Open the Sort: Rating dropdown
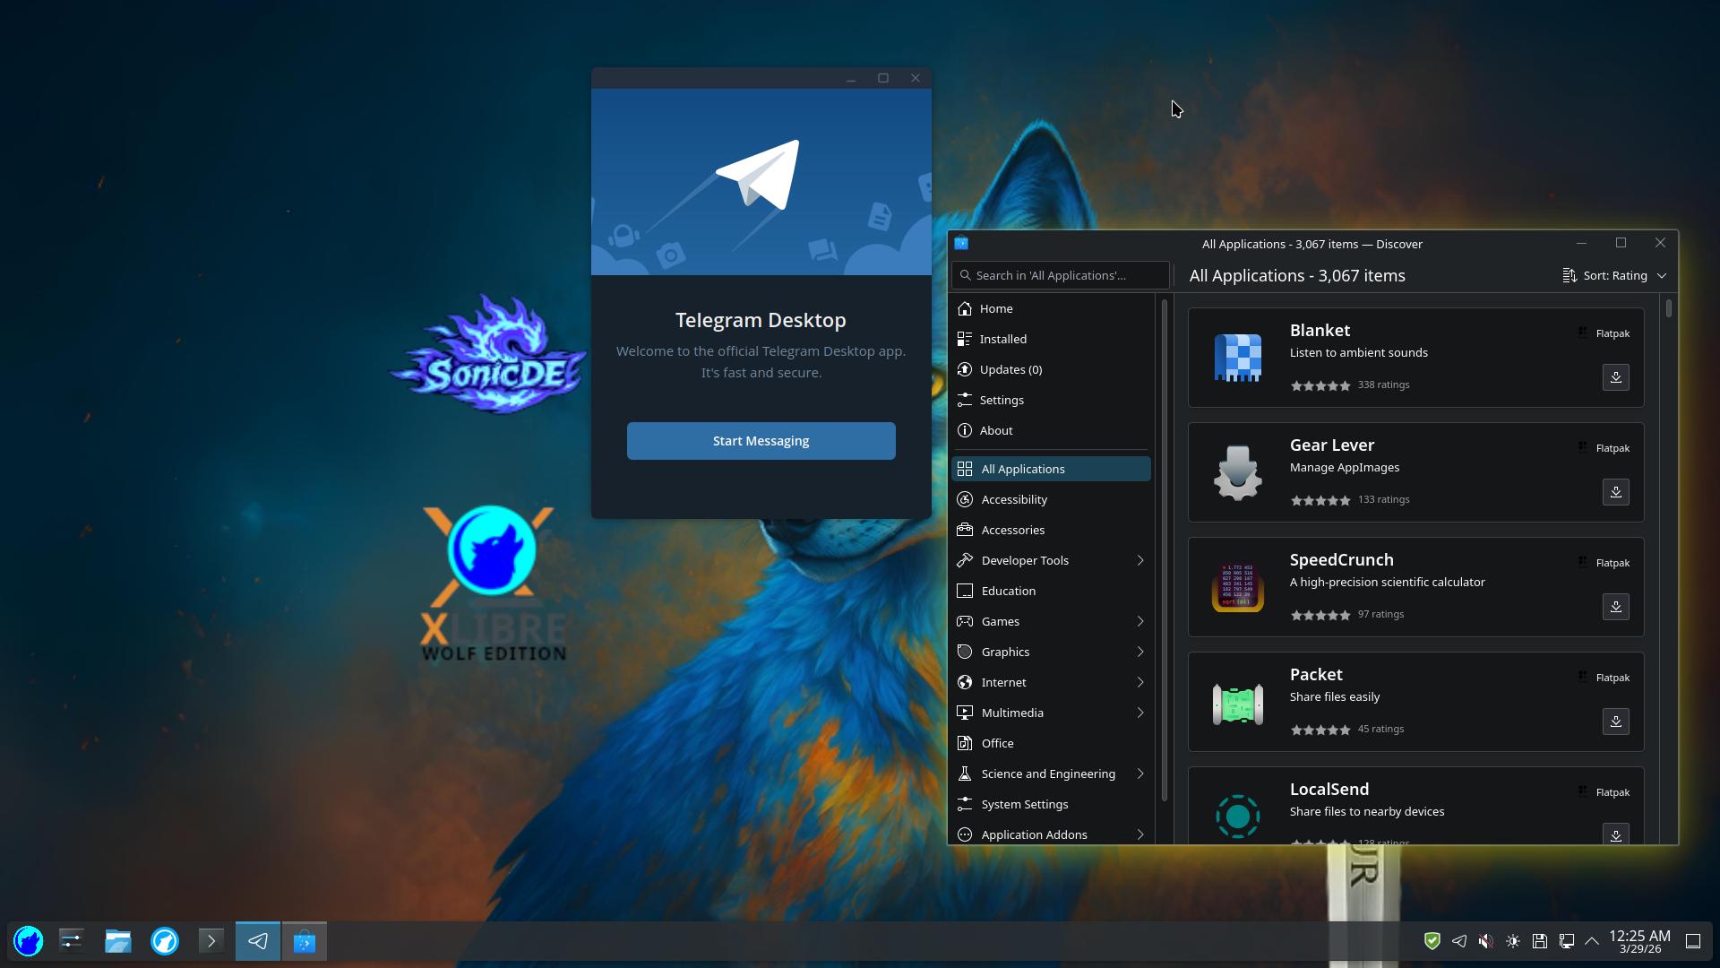This screenshot has width=1720, height=968. pos(1614,275)
